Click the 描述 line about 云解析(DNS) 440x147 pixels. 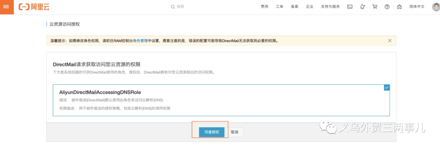click(x=111, y=100)
